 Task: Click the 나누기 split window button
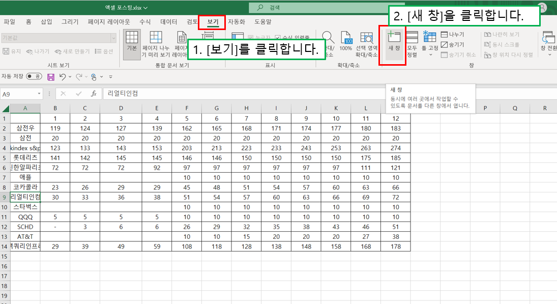tap(453, 34)
